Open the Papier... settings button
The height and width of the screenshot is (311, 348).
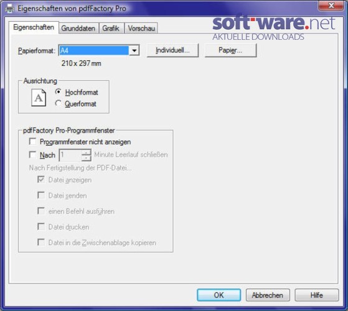coord(230,50)
